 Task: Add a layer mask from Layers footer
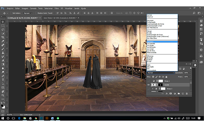(x=171, y=94)
